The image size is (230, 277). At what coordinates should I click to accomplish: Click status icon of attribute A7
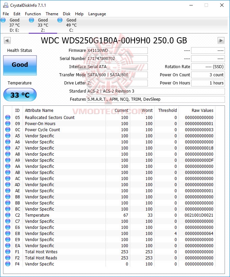(8, 148)
